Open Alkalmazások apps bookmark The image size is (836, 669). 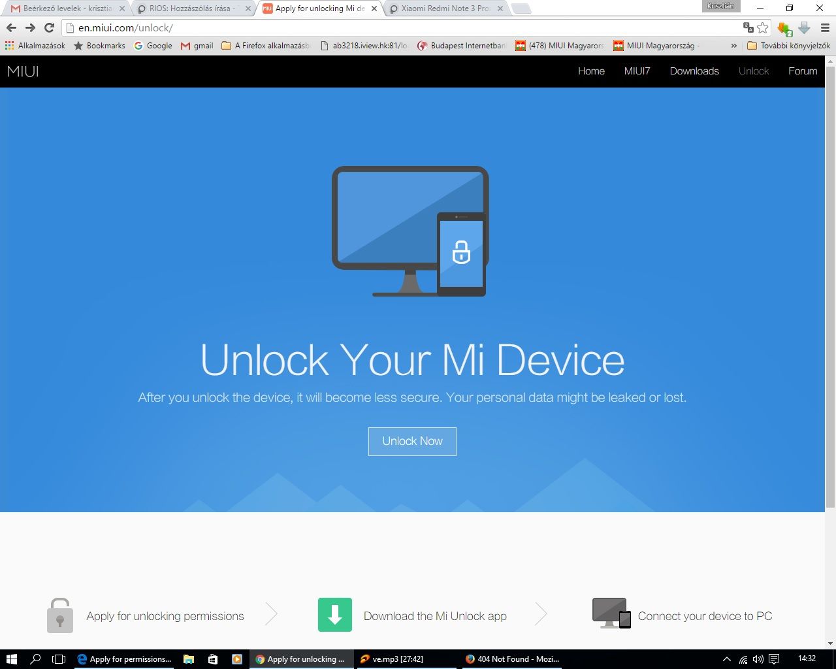35,46
